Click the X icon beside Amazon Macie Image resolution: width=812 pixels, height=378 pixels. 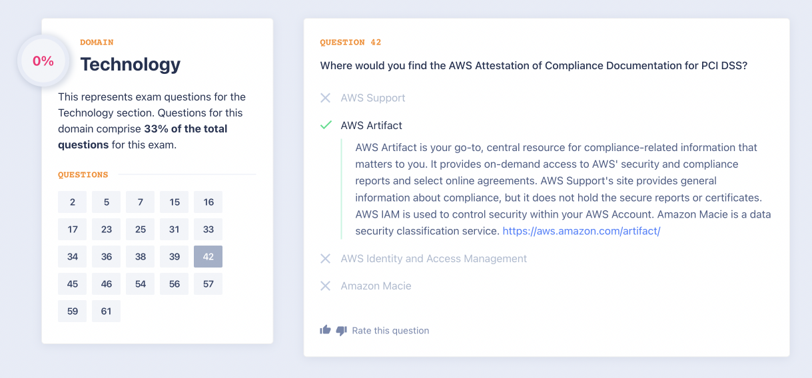[x=325, y=285]
